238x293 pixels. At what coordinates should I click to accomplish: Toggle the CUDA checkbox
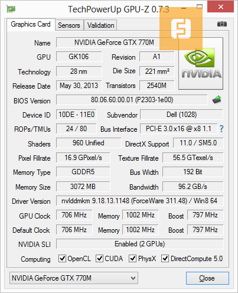click(99, 258)
